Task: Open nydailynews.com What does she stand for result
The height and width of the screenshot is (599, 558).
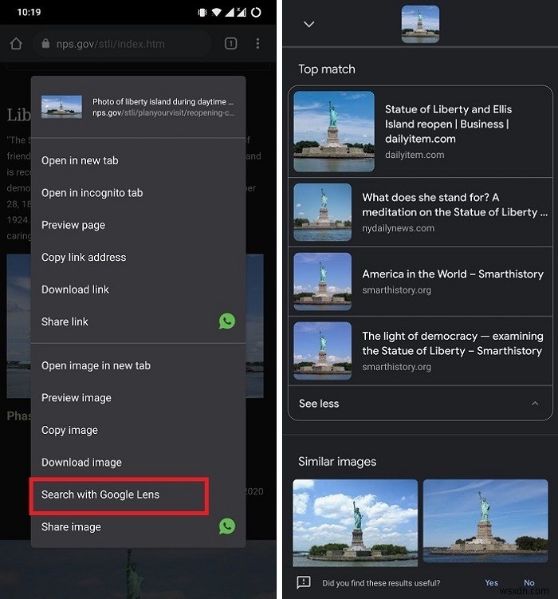Action: [x=420, y=212]
